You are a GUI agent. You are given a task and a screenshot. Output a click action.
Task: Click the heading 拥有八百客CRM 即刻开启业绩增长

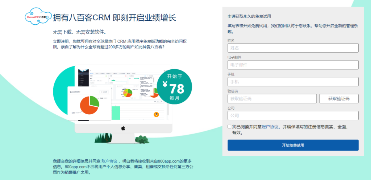point(114,17)
